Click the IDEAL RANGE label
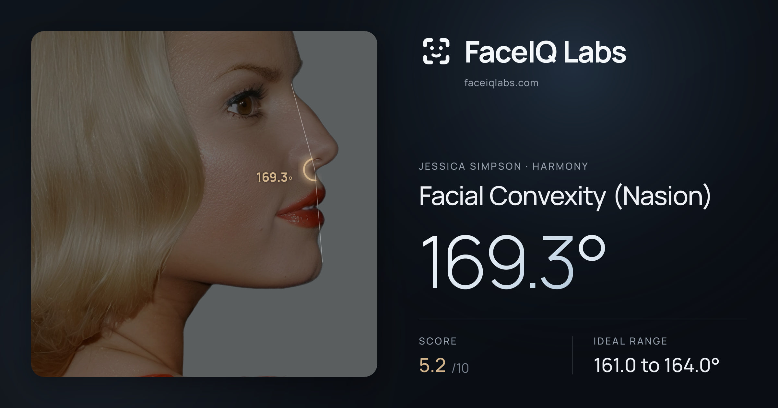Image resolution: width=778 pixels, height=408 pixels. pos(630,341)
